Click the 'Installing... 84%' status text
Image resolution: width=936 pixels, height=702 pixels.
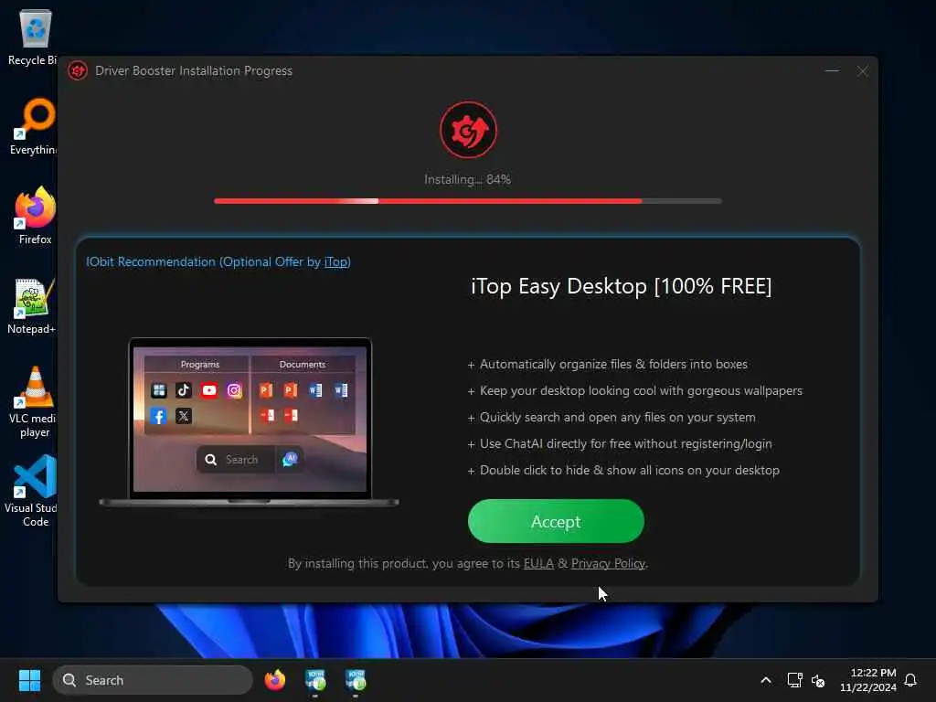click(467, 179)
